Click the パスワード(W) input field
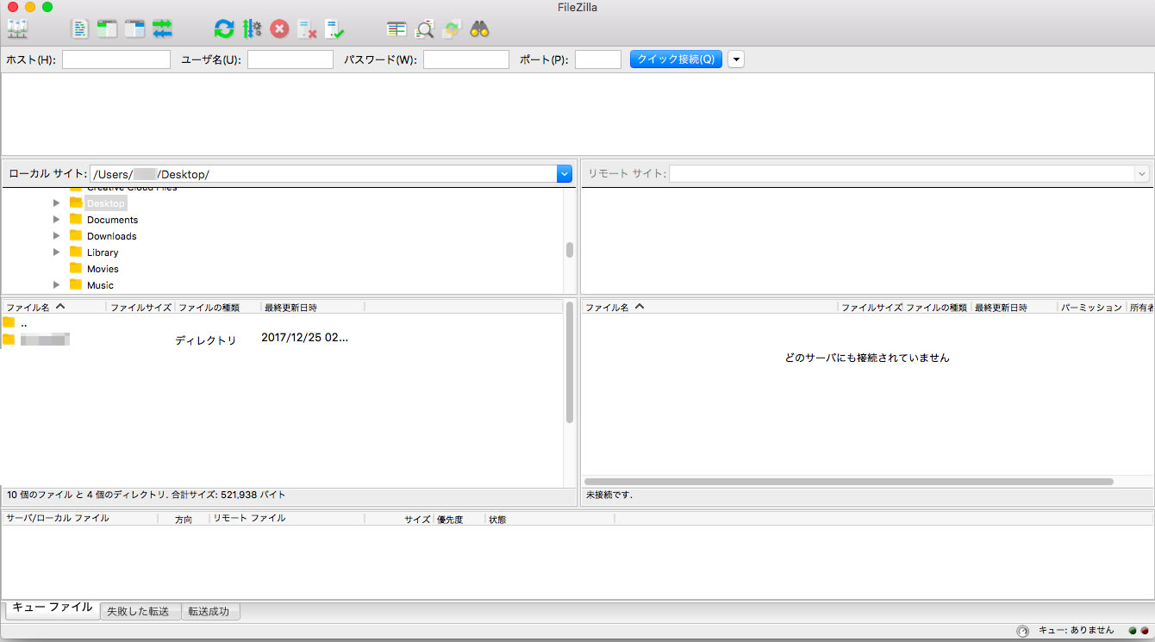Image resolution: width=1155 pixels, height=642 pixels. [466, 59]
